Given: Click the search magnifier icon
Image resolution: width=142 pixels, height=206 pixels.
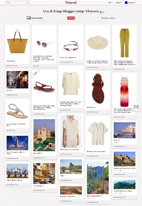Looking at the screenshot, I should point(28,3).
